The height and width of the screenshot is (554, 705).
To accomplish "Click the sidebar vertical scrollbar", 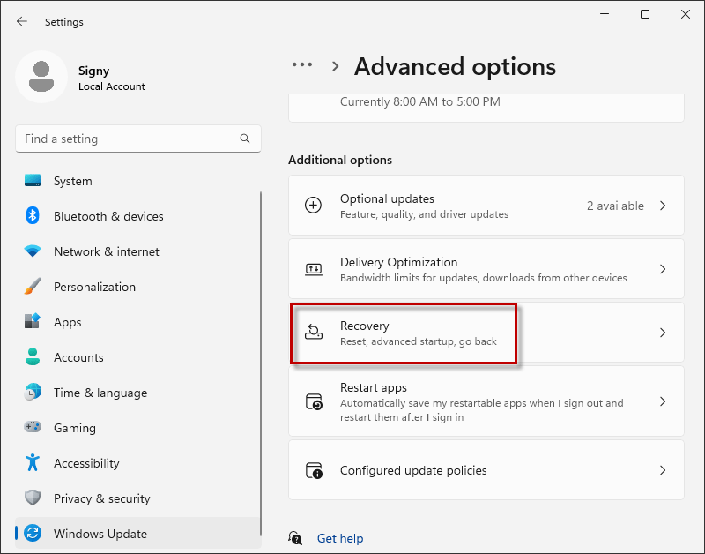I will click(x=260, y=363).
